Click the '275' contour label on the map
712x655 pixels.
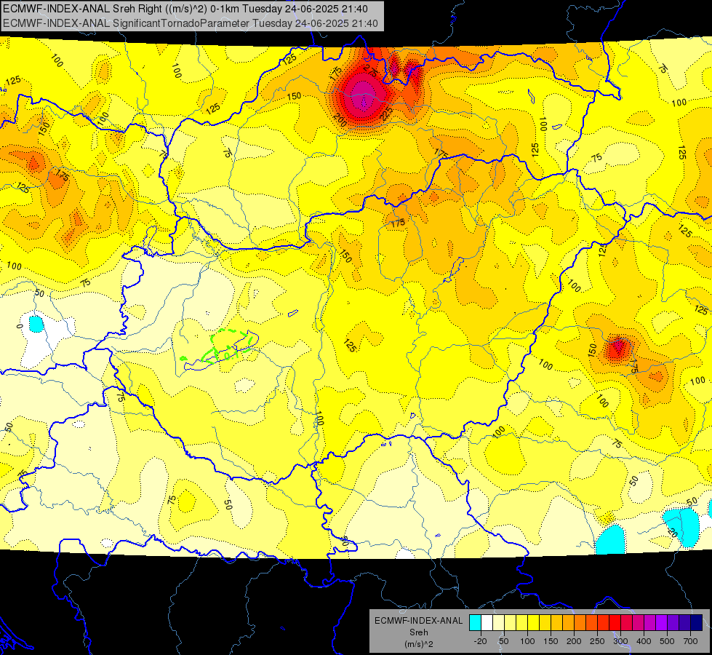point(370,71)
